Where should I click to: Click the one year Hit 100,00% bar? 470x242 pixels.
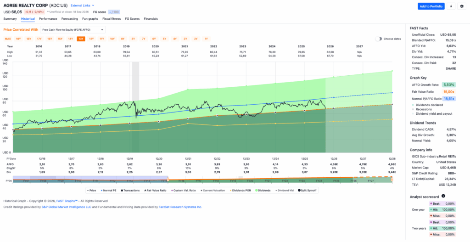[x=442, y=209]
